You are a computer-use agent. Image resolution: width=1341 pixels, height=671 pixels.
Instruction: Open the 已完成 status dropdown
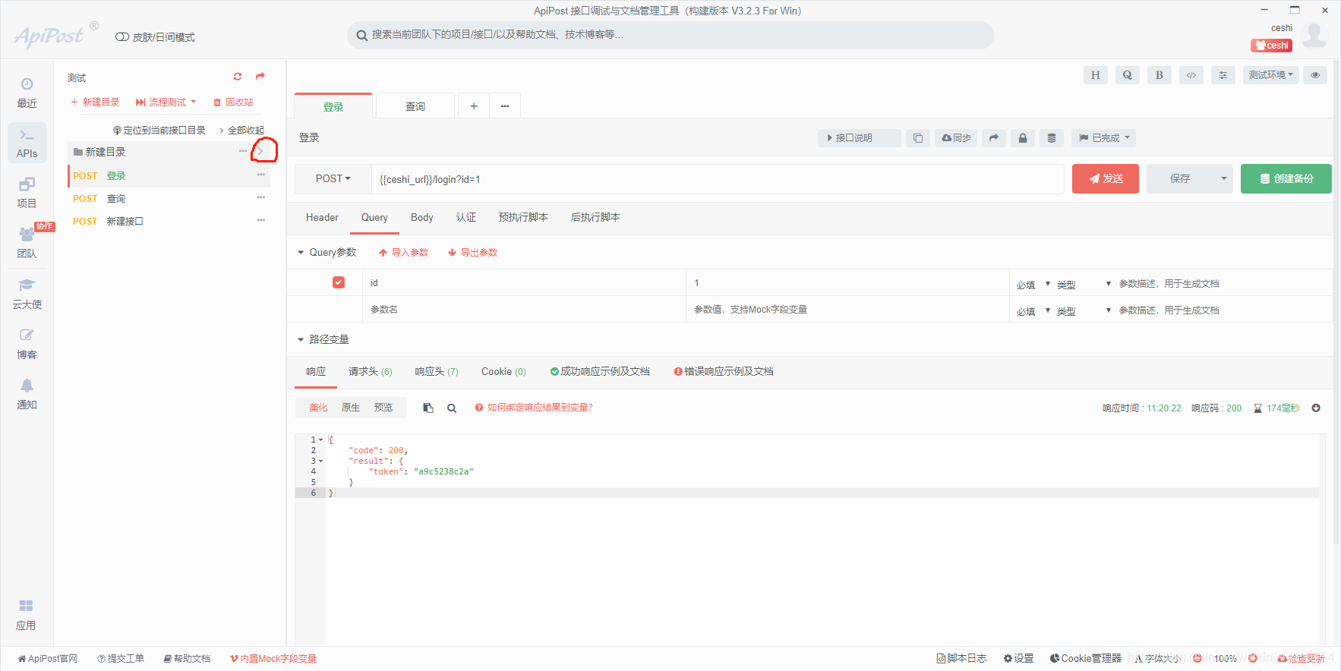coord(1104,138)
